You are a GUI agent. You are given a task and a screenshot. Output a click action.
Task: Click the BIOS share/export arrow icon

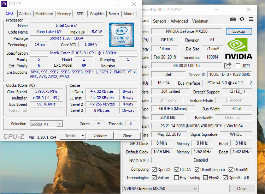point(228,66)
